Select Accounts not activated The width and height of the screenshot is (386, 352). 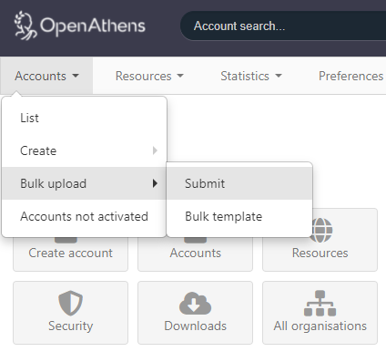coord(84,216)
